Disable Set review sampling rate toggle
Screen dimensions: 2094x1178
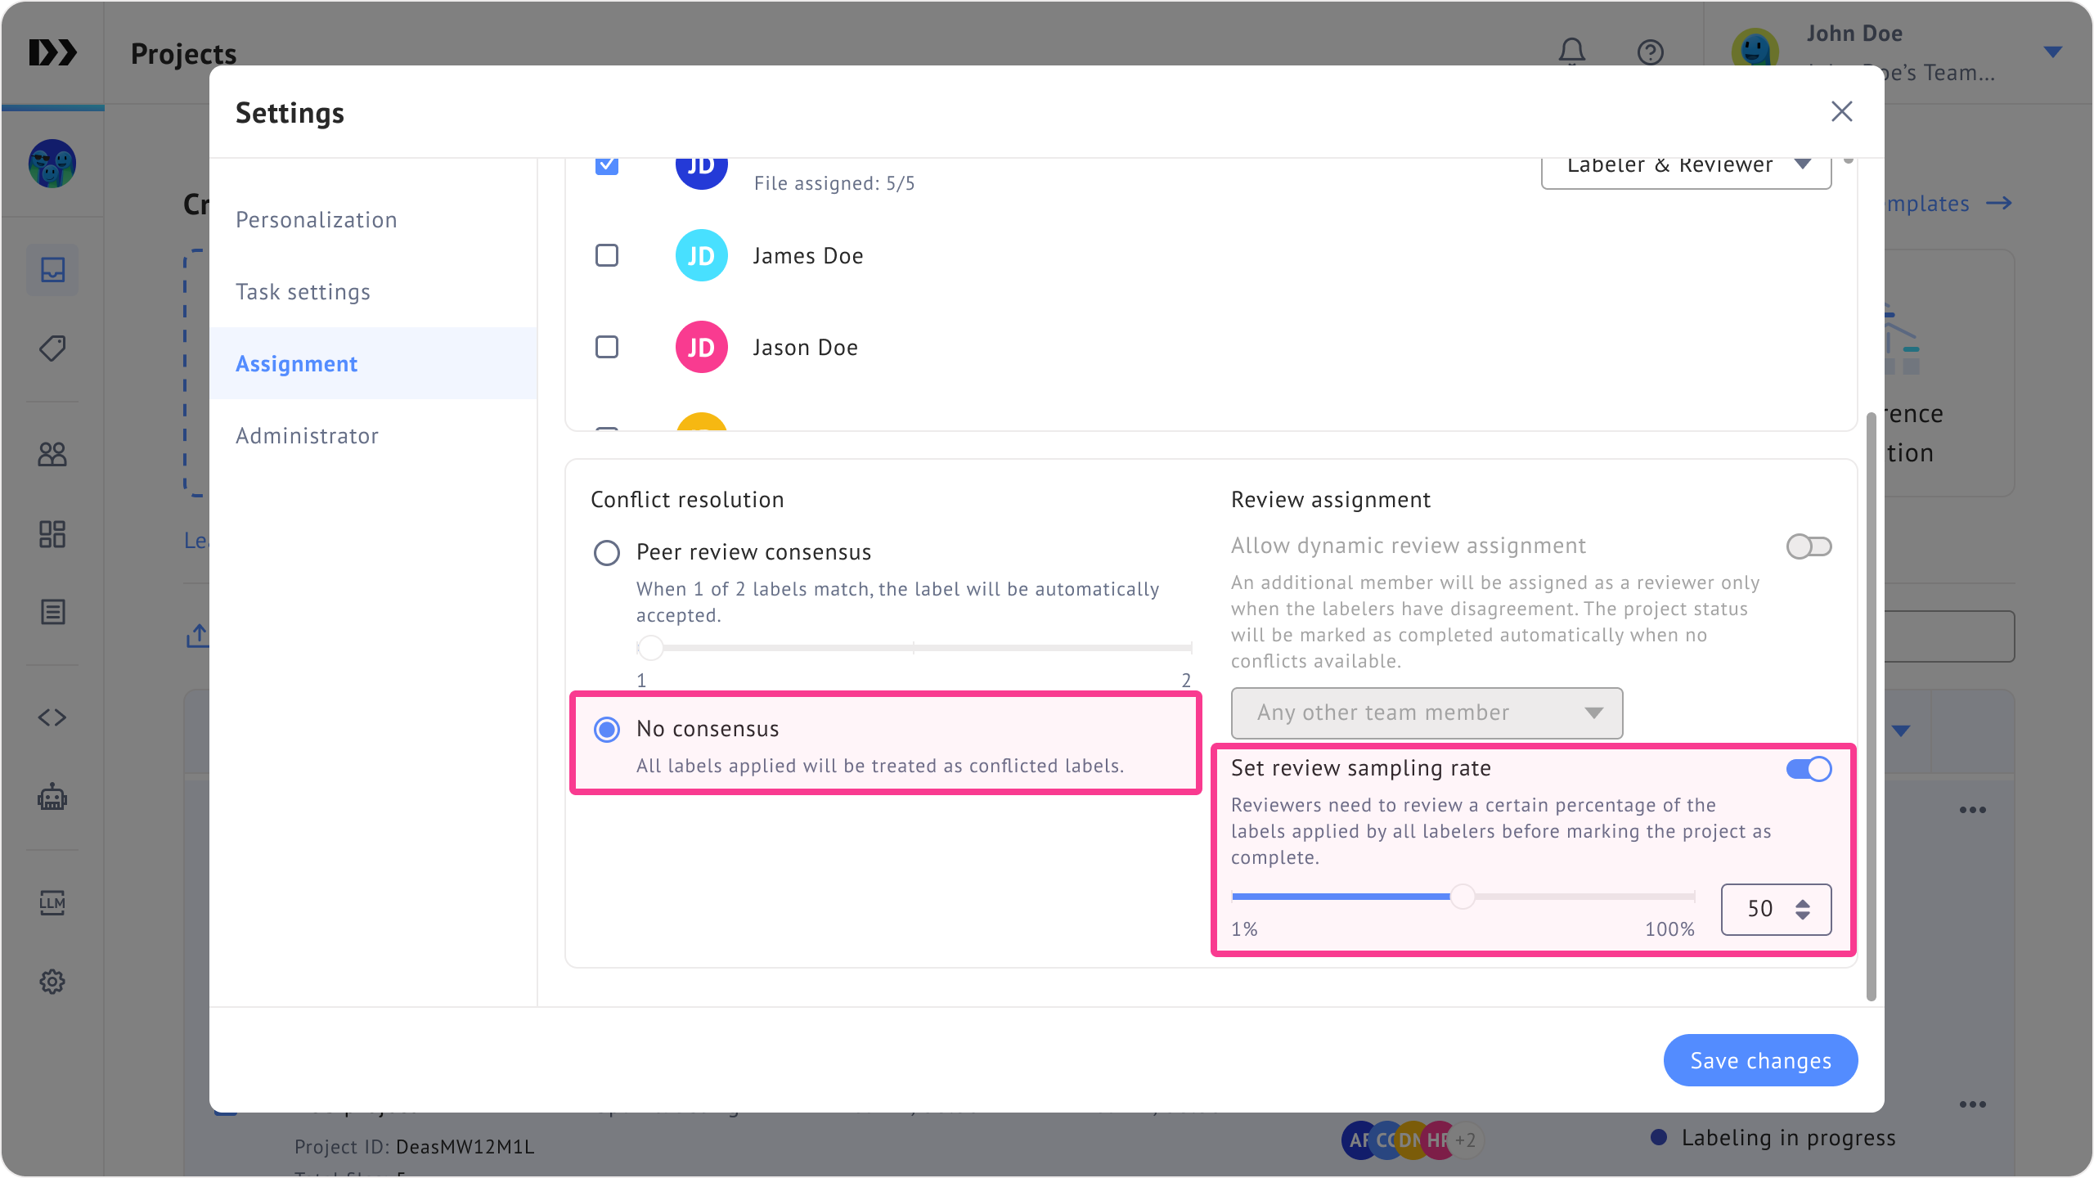1809,769
